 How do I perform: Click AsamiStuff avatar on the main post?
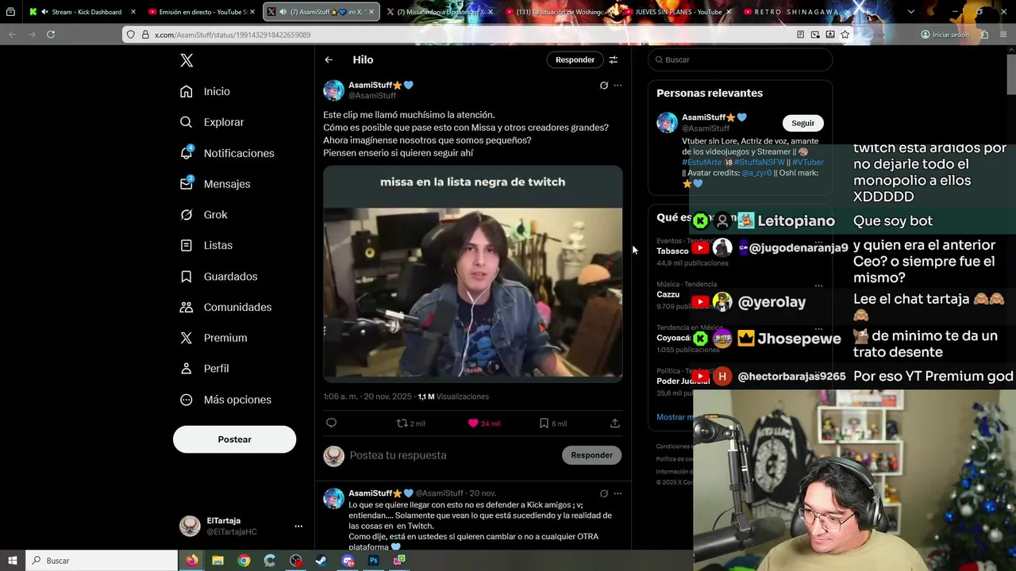click(x=333, y=90)
